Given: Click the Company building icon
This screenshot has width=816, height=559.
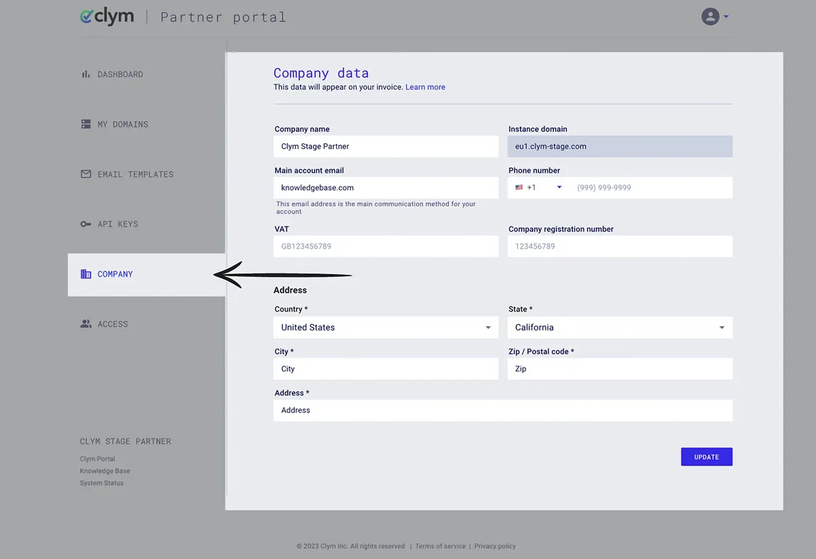Looking at the screenshot, I should click(86, 274).
